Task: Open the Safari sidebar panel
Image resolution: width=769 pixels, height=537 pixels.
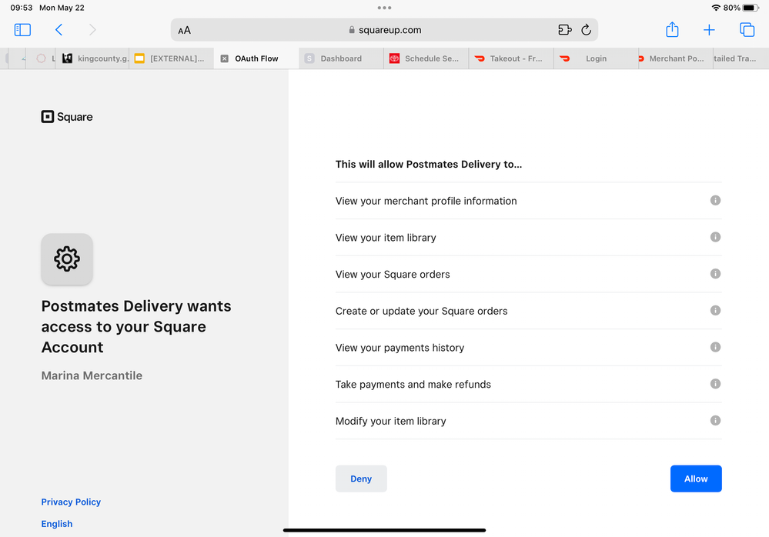Action: pos(22,30)
